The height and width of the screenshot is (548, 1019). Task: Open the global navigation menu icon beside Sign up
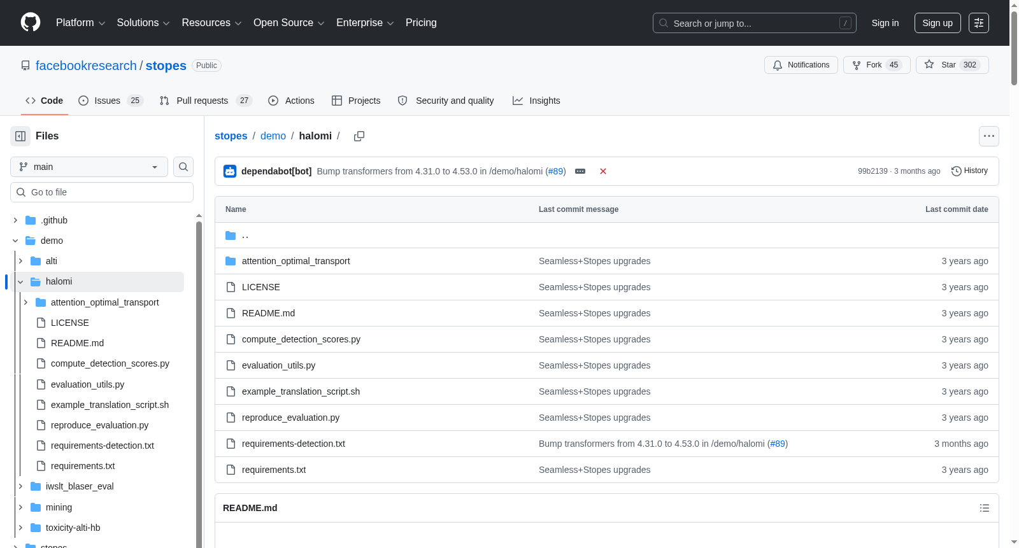[x=979, y=23]
